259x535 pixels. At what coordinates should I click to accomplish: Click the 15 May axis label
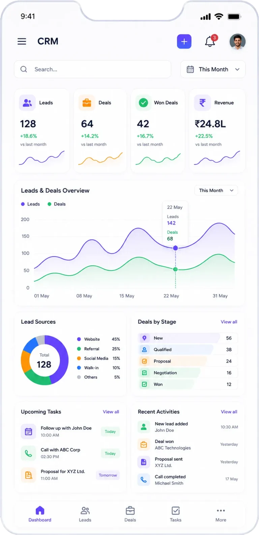(x=127, y=296)
